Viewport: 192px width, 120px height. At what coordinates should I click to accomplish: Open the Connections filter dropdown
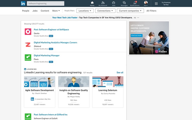tap(105, 11)
